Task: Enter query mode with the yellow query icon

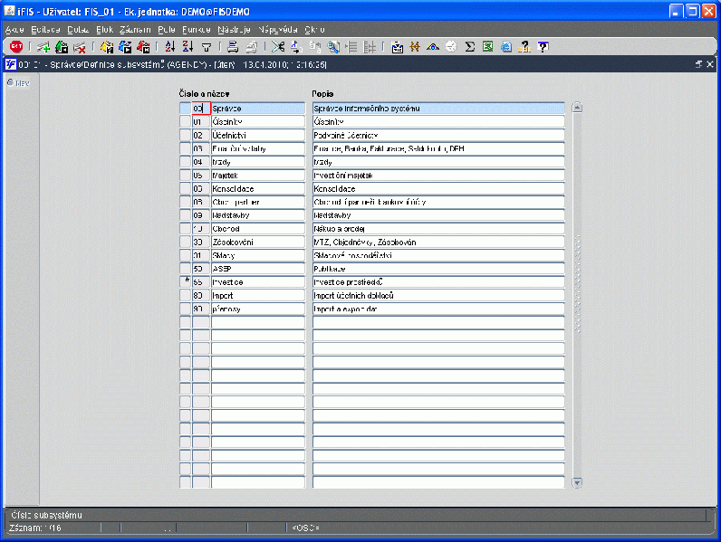Action: pos(107,46)
